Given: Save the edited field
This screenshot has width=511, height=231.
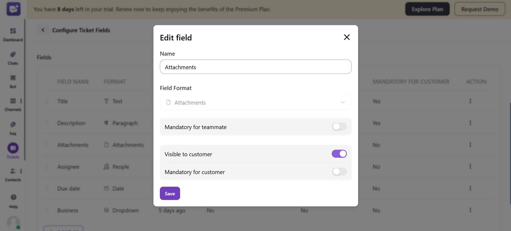Looking at the screenshot, I should pos(170,193).
